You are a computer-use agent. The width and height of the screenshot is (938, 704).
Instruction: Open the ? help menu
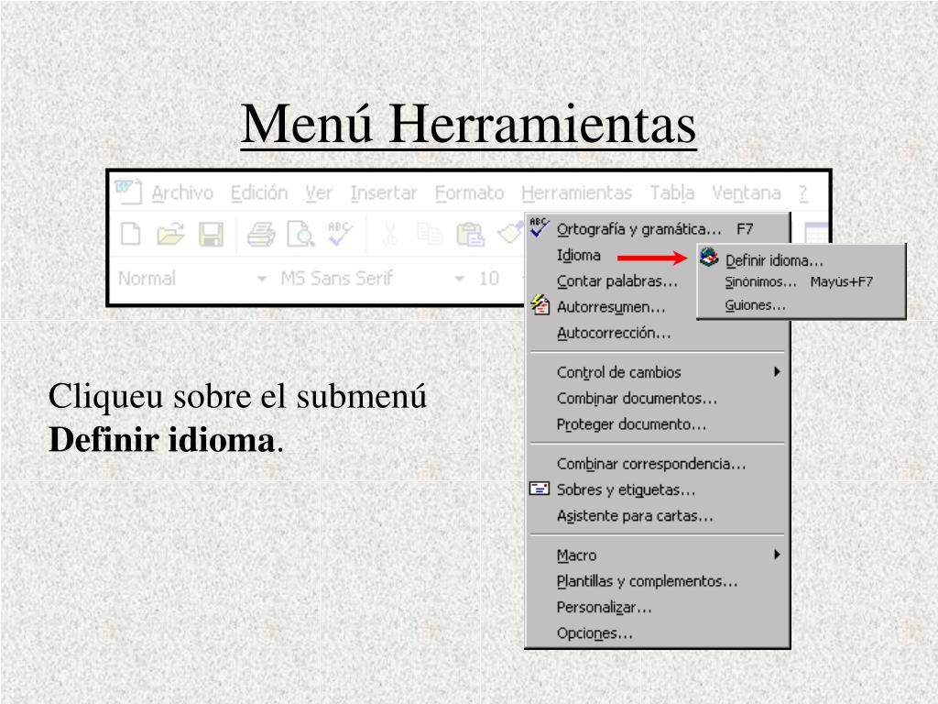[x=803, y=192]
